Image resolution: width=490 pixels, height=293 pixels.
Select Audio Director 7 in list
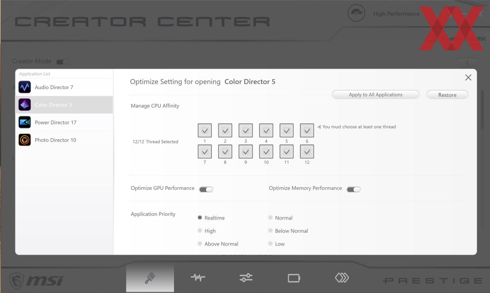tap(64, 87)
